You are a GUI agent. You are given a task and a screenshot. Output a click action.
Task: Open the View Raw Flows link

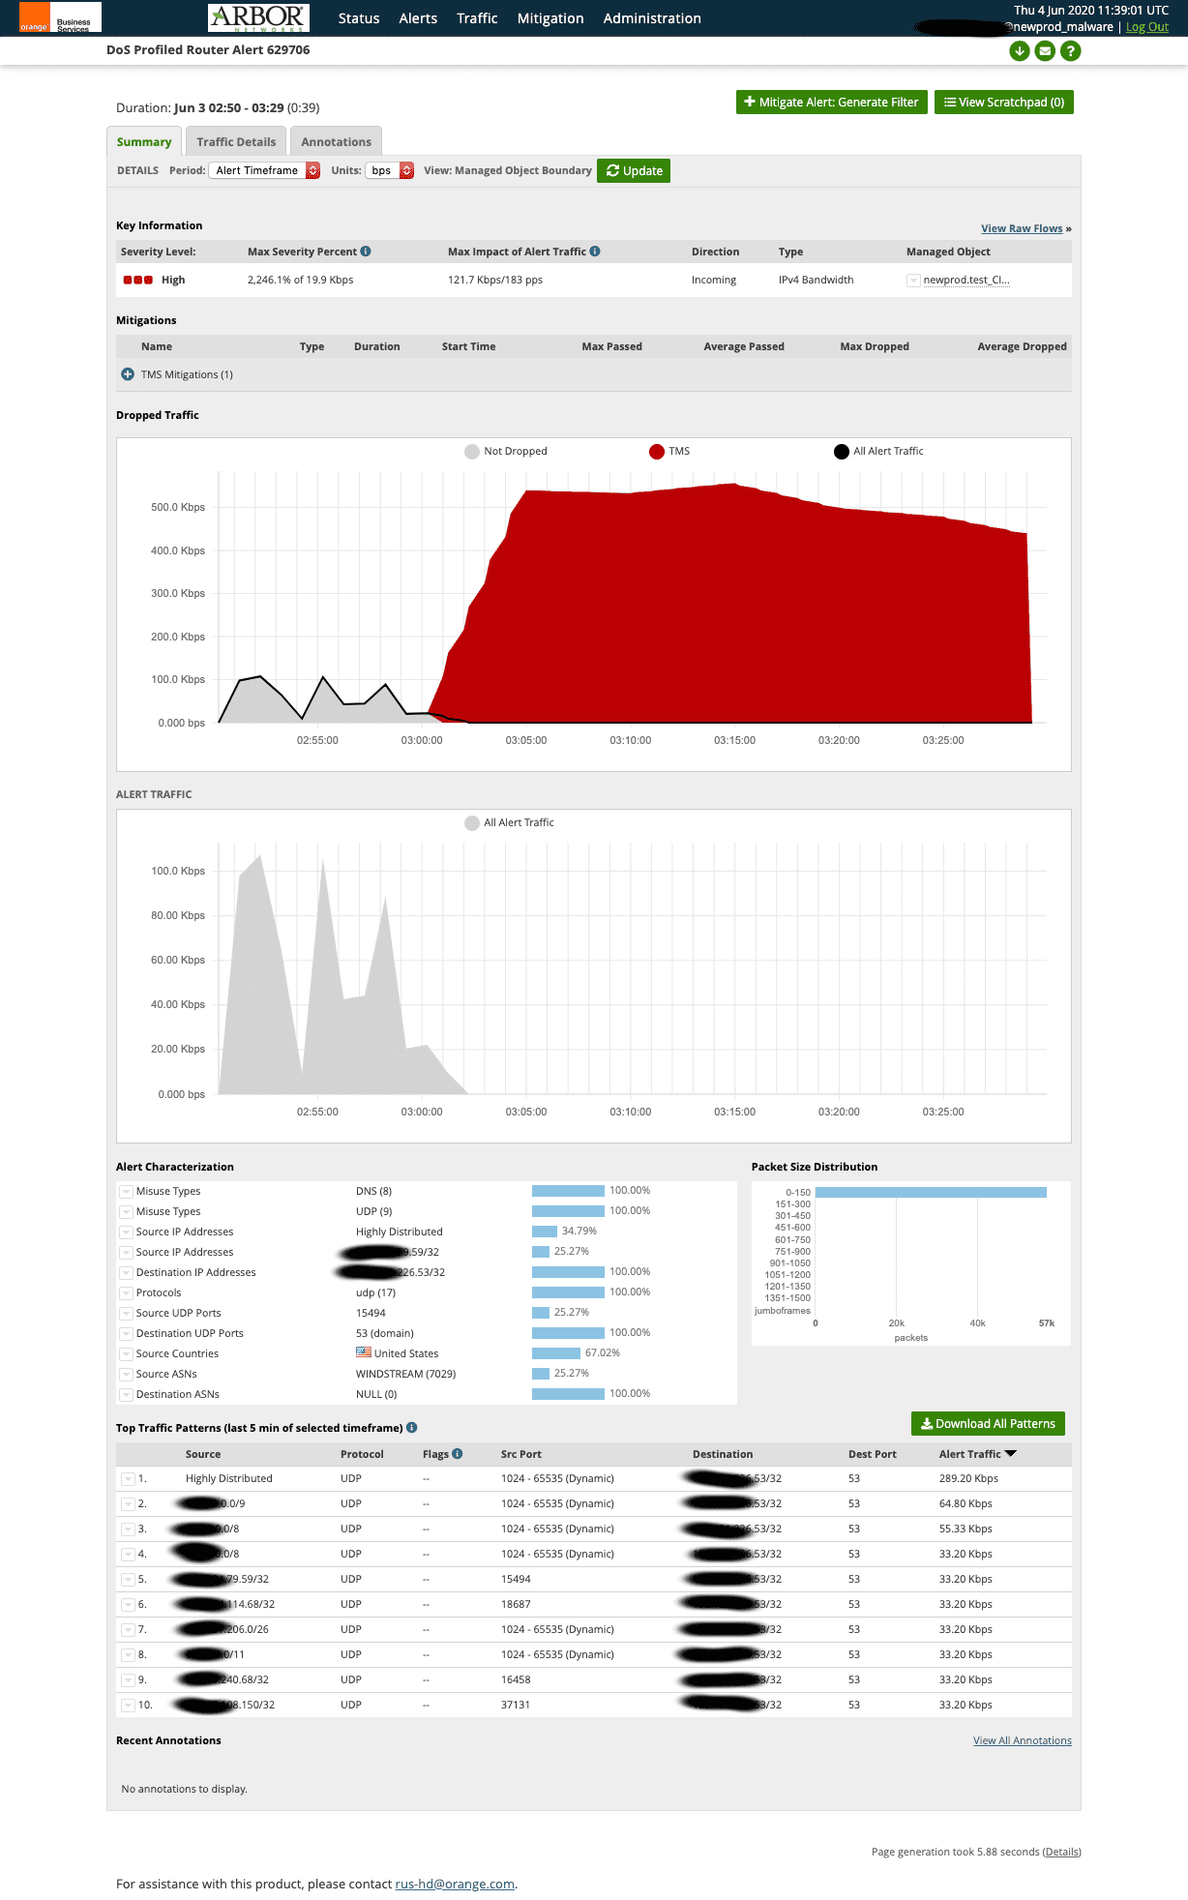click(x=1022, y=228)
